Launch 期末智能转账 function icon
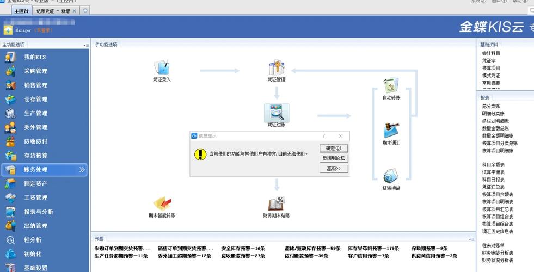 pos(162,203)
